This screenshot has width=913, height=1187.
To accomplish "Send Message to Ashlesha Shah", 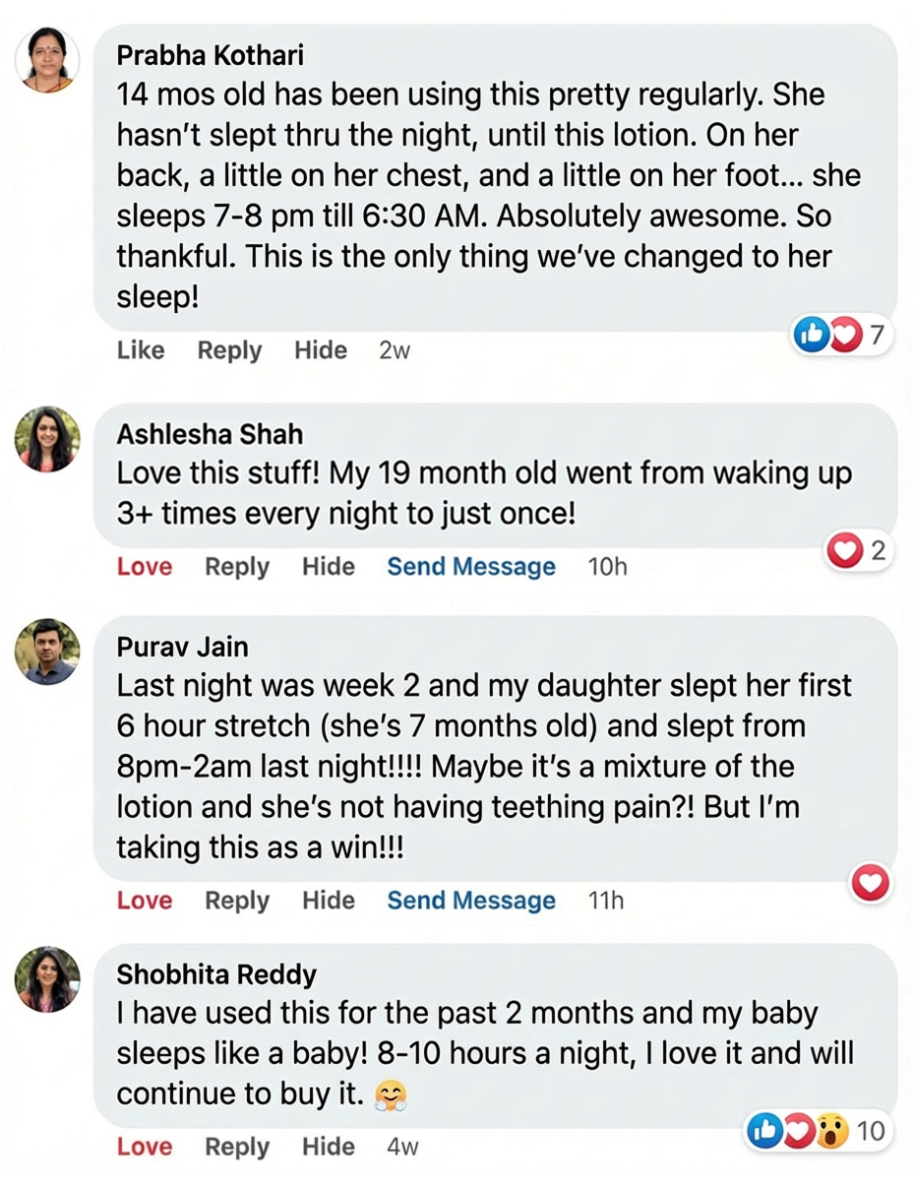I will 471,567.
